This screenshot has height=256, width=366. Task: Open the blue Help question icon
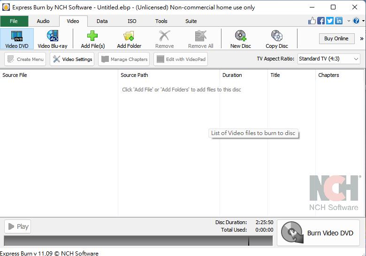pyautogui.click(x=356, y=21)
